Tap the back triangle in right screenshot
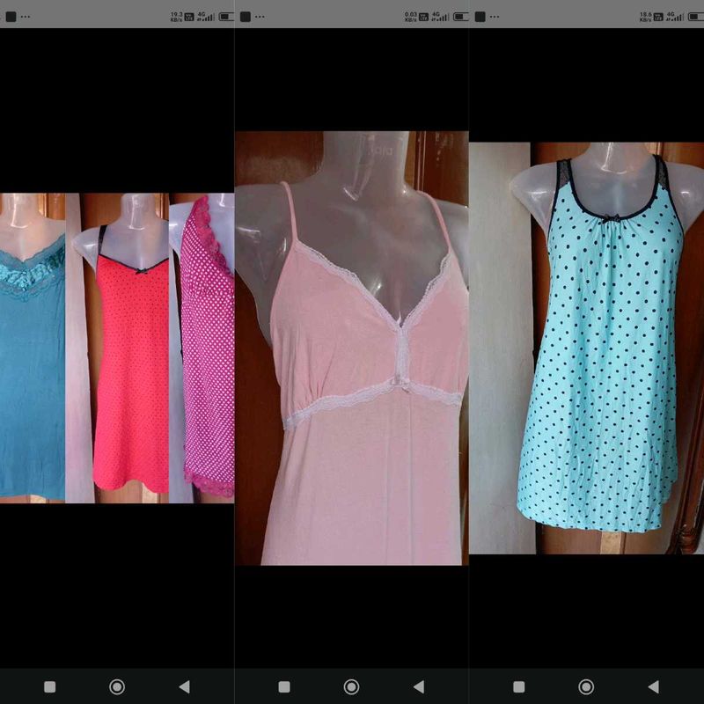 pyautogui.click(x=653, y=686)
